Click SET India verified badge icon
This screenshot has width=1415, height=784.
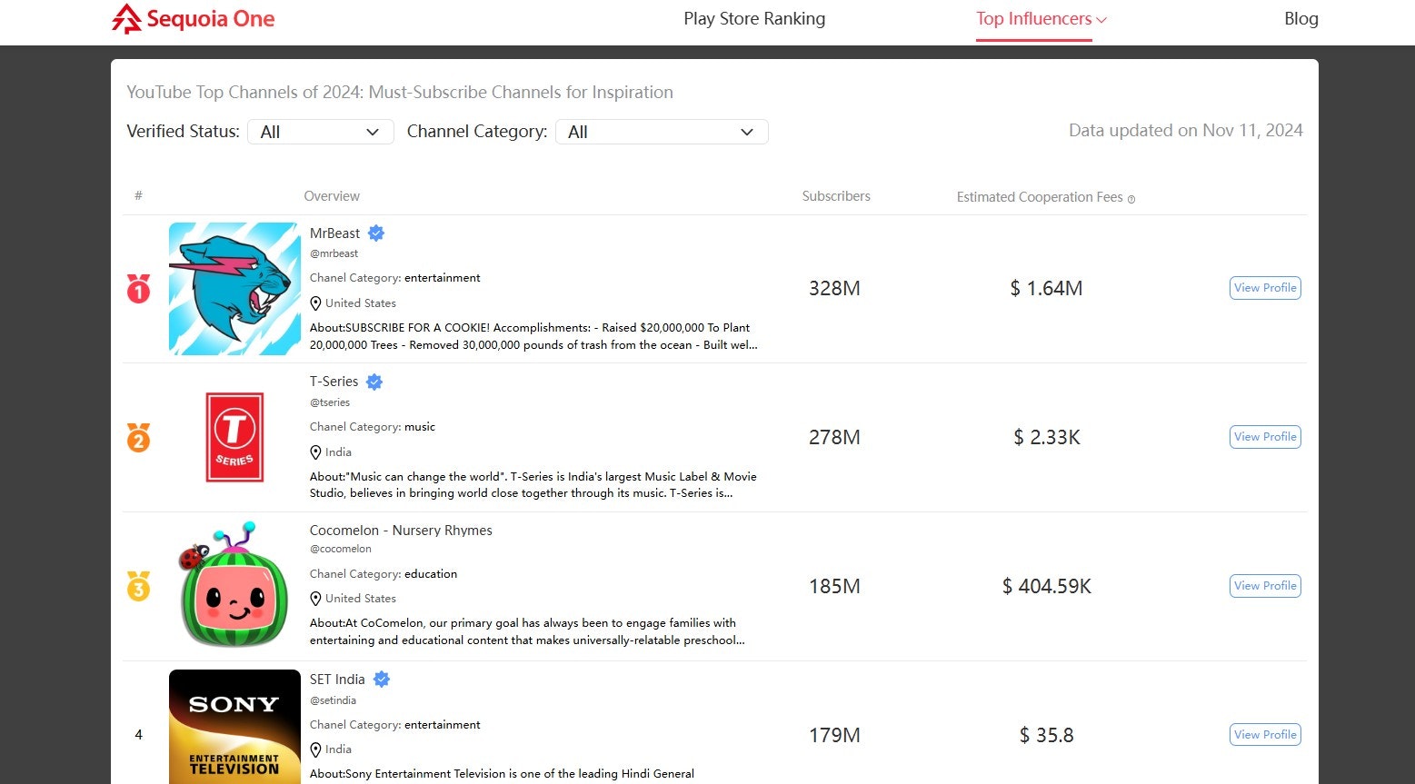click(382, 680)
